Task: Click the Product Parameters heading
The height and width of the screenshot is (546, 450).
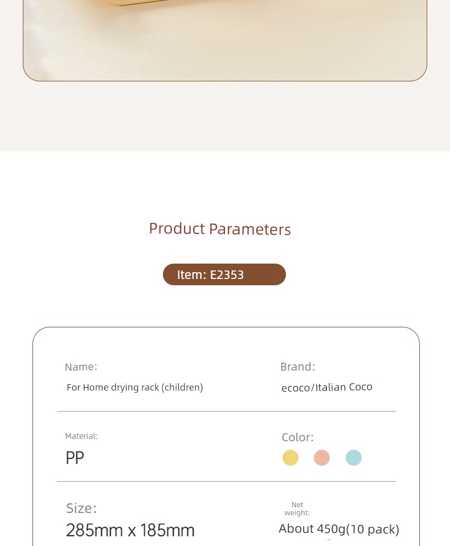Action: pos(220,229)
